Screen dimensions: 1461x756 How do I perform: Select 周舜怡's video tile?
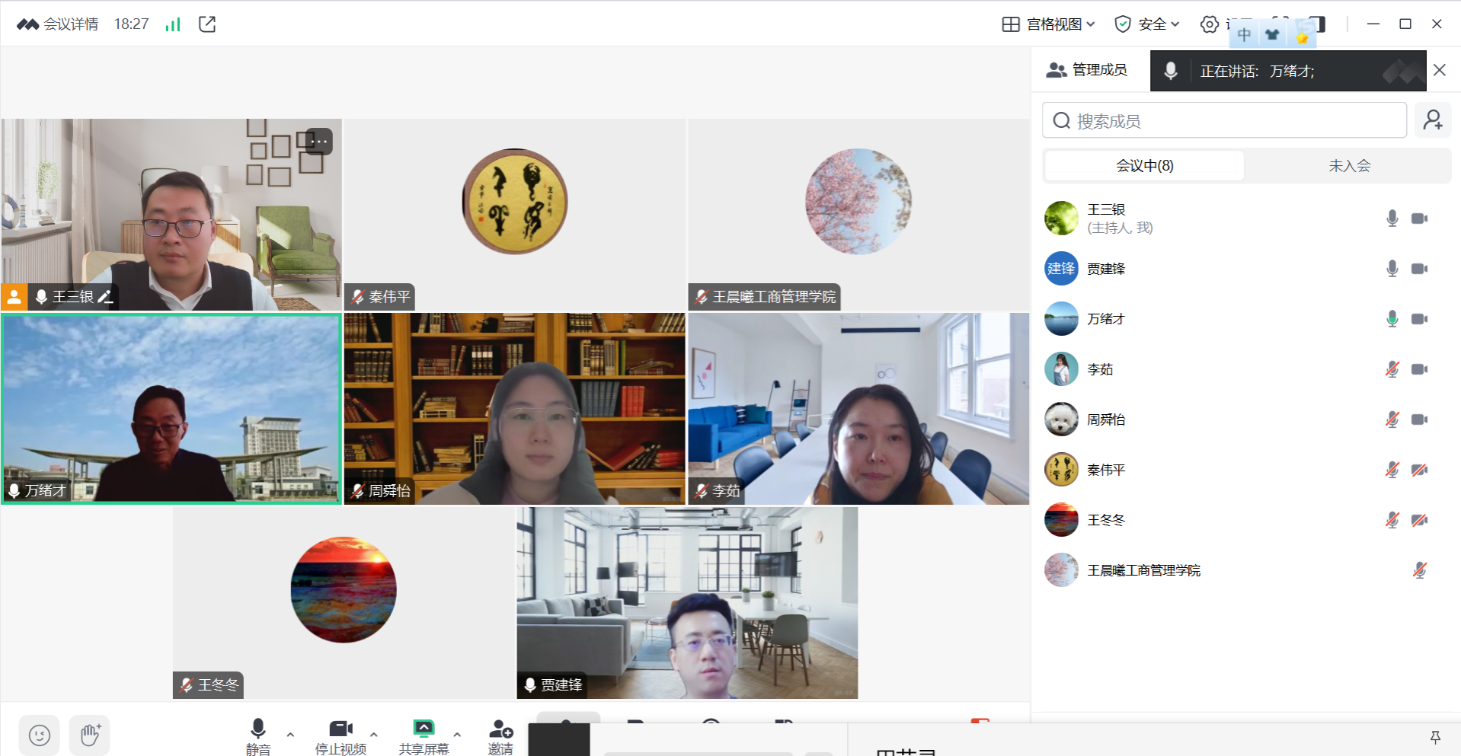[x=514, y=409]
